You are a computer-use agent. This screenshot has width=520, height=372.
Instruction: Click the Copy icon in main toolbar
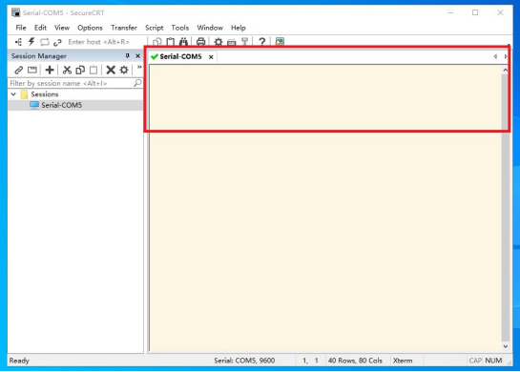coord(156,42)
